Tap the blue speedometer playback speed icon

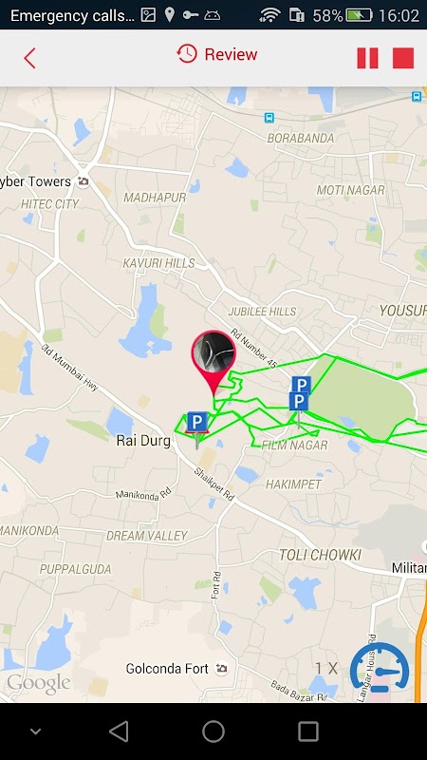[x=380, y=668]
